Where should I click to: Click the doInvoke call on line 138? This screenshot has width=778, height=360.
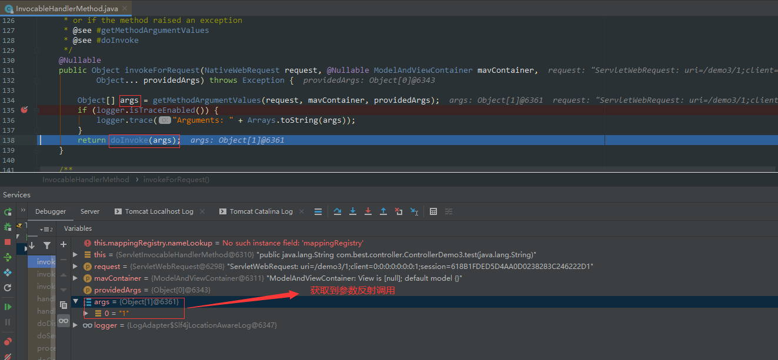129,140
